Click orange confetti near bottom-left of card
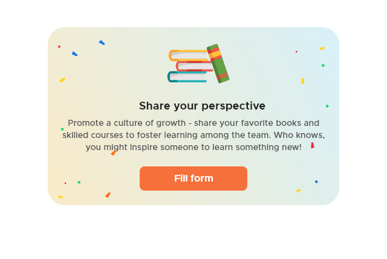 pyautogui.click(x=108, y=195)
